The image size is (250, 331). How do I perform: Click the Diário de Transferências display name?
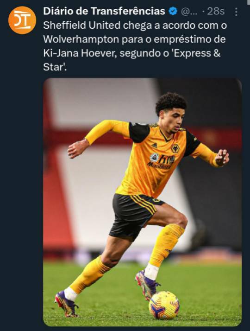point(104,11)
